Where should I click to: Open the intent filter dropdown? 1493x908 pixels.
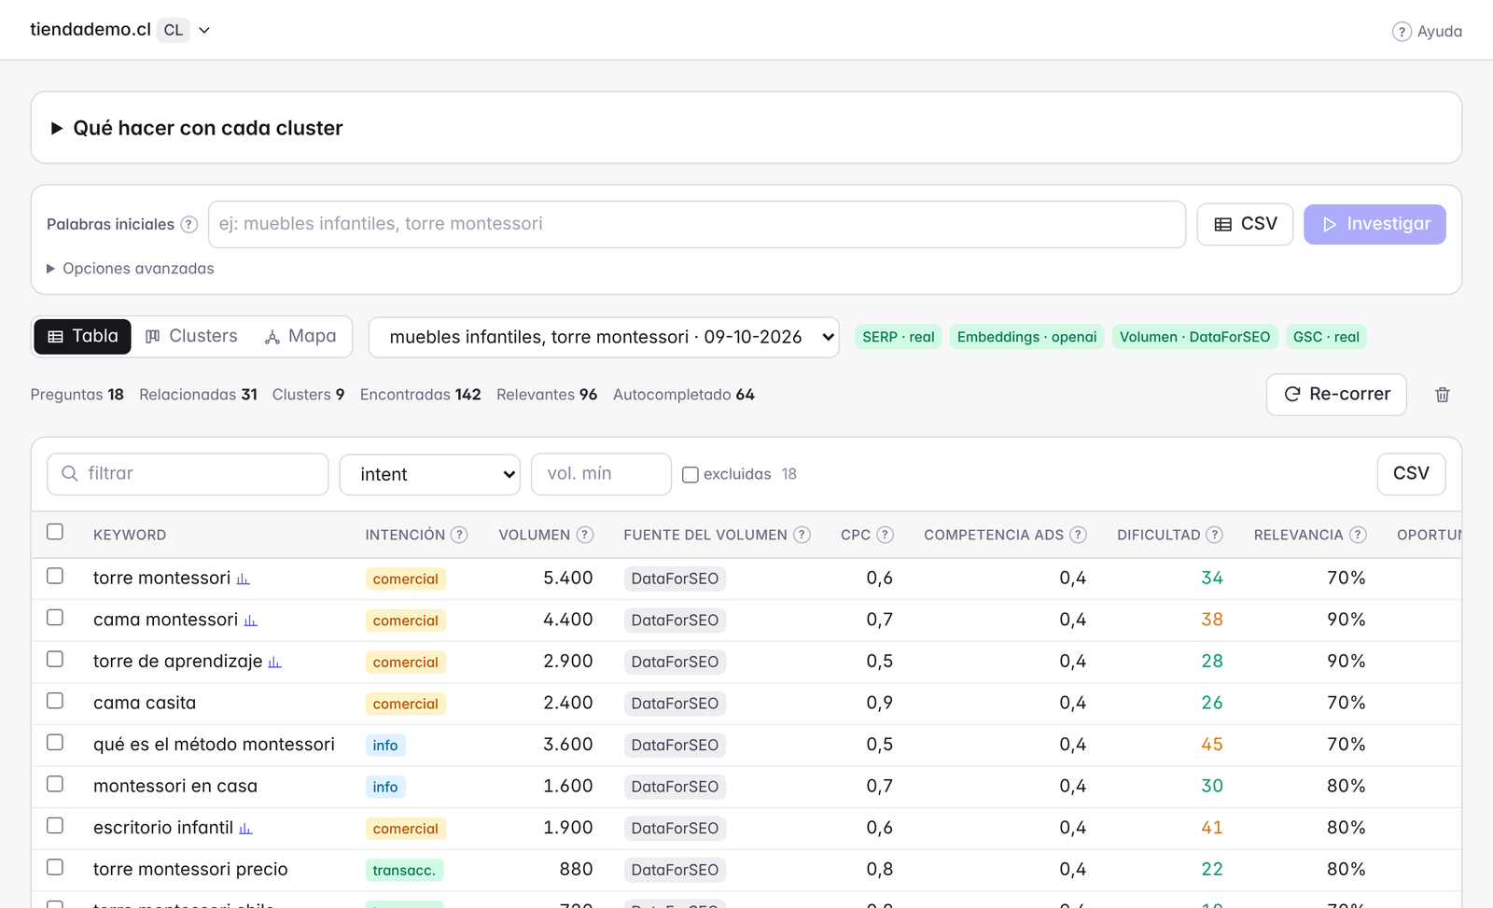tap(430, 474)
